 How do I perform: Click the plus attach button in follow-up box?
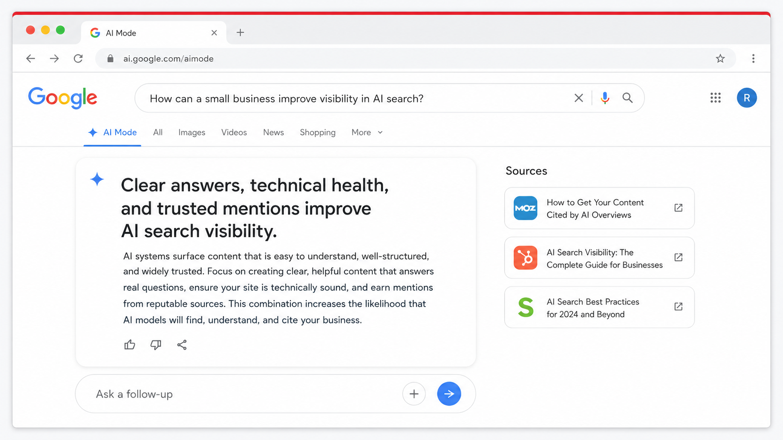point(414,394)
